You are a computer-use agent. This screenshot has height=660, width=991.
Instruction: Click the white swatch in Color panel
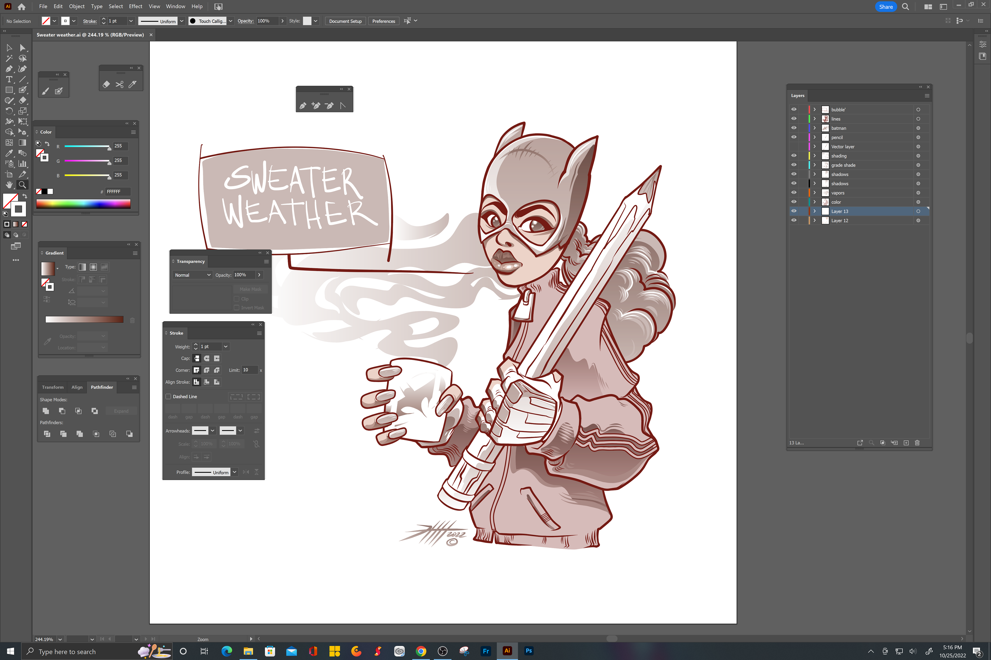point(51,192)
